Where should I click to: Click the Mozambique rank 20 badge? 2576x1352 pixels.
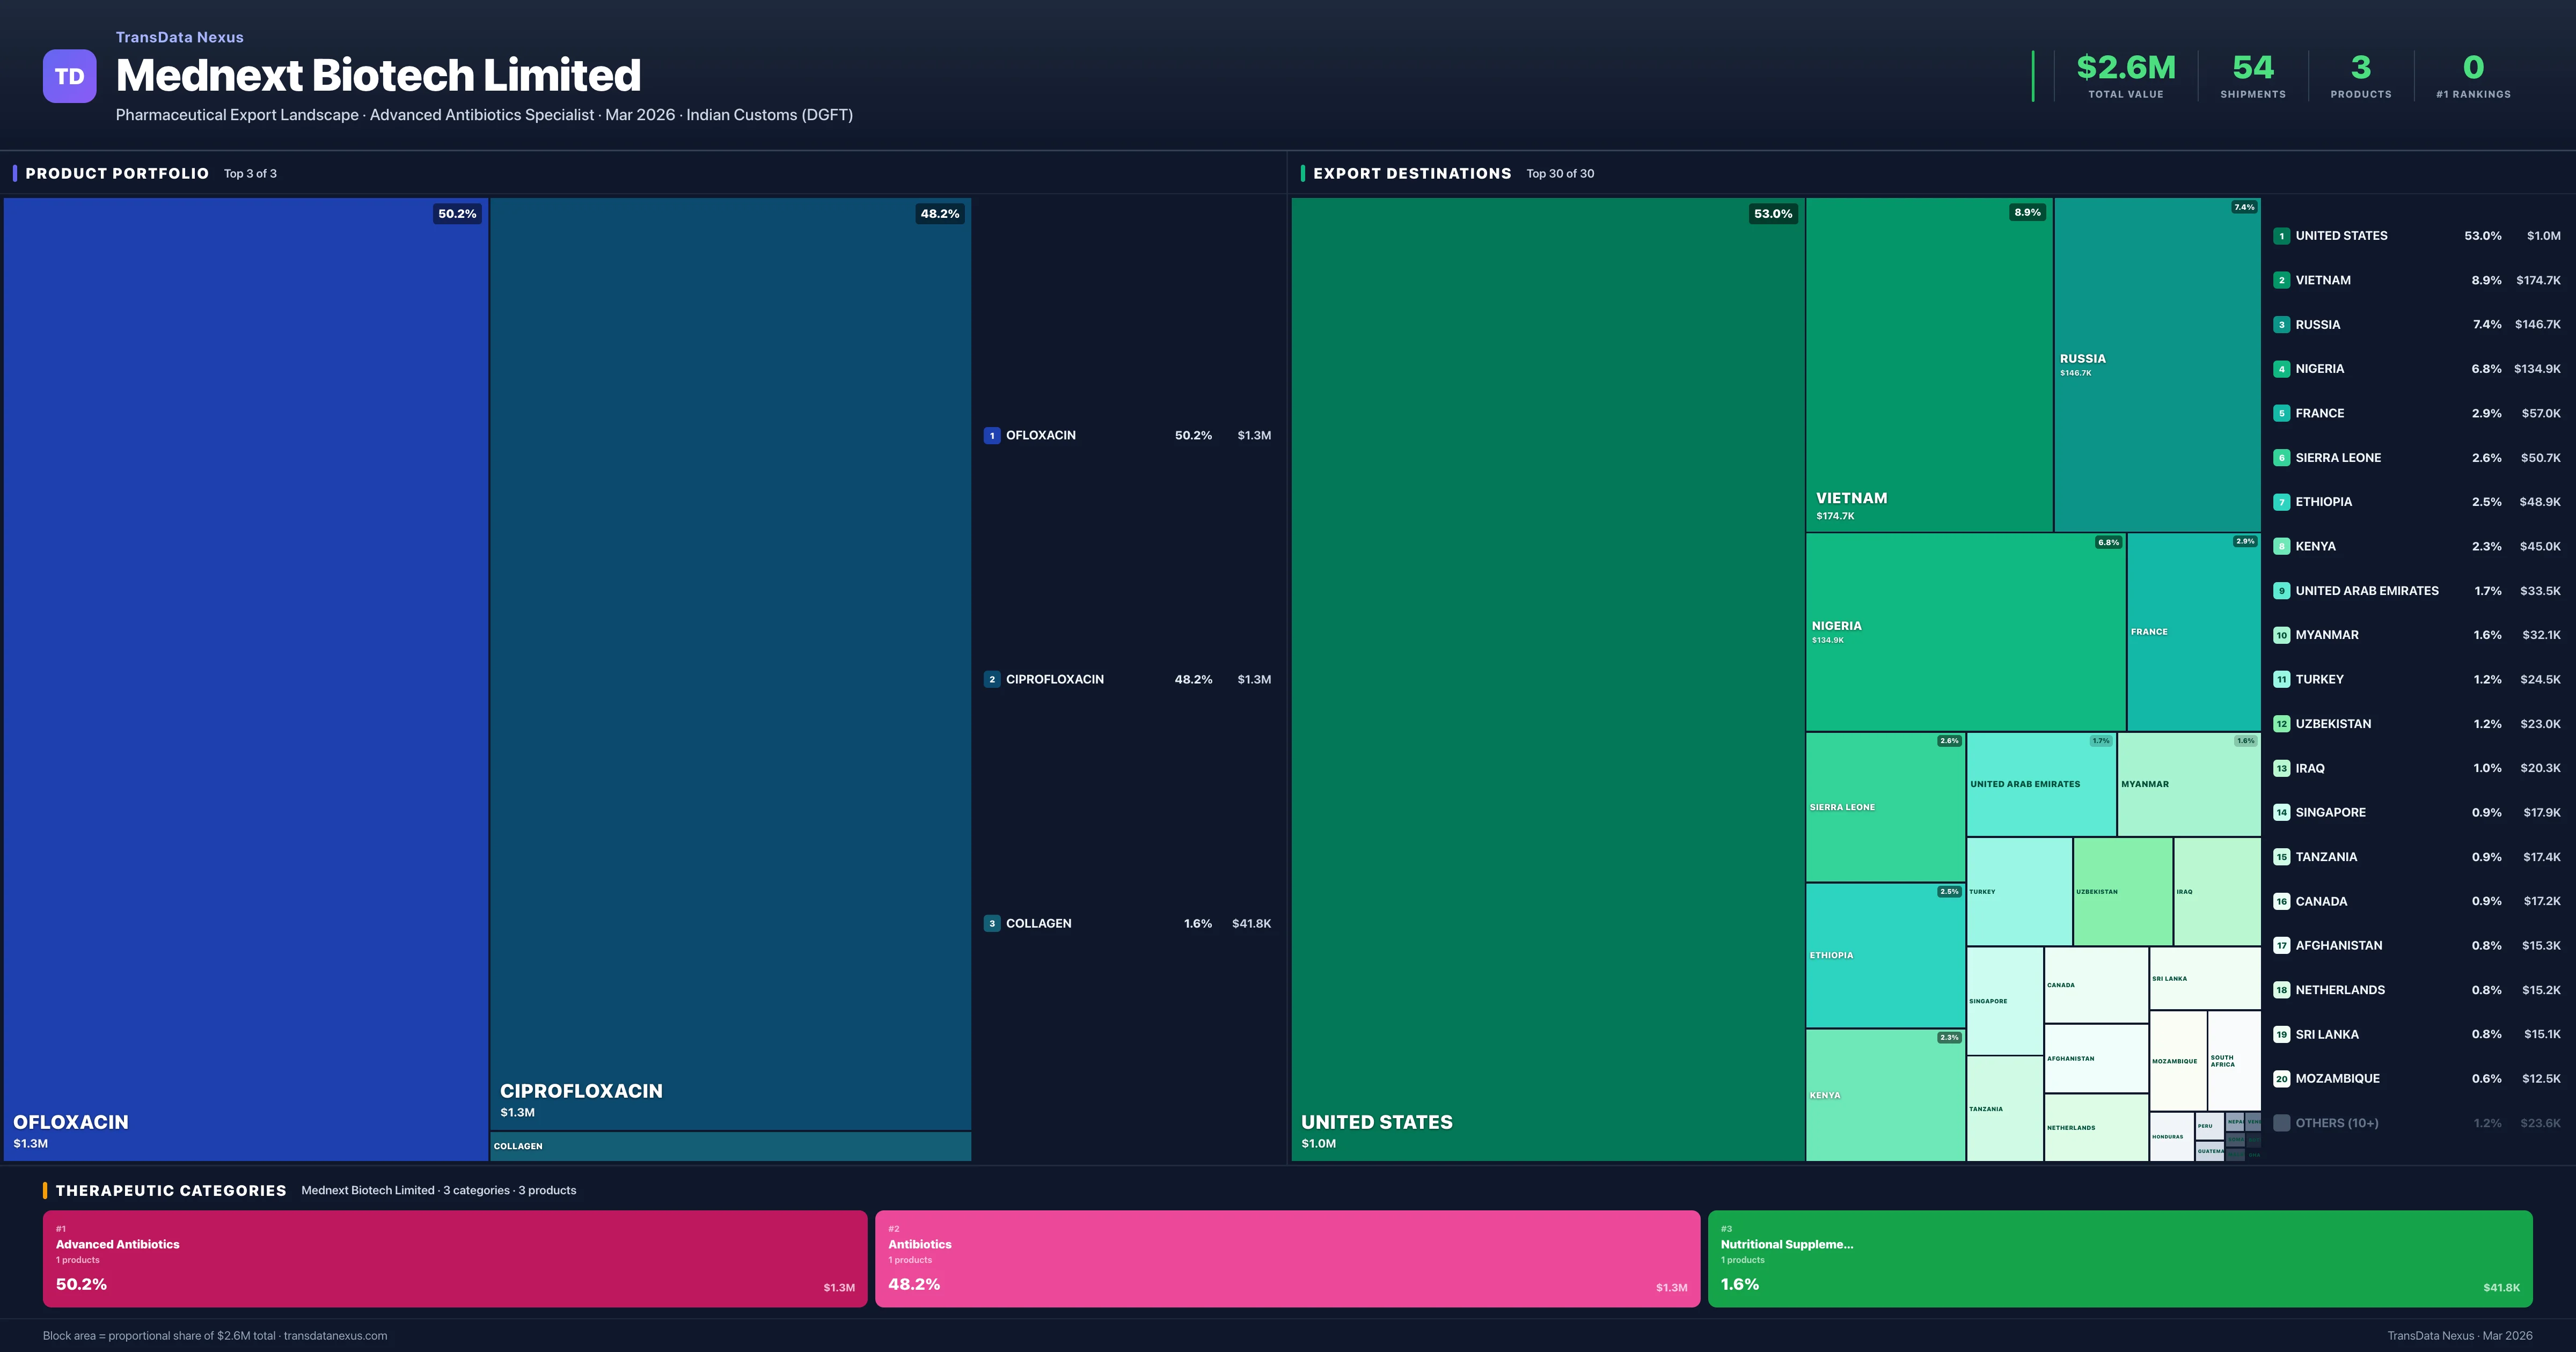(2281, 1078)
